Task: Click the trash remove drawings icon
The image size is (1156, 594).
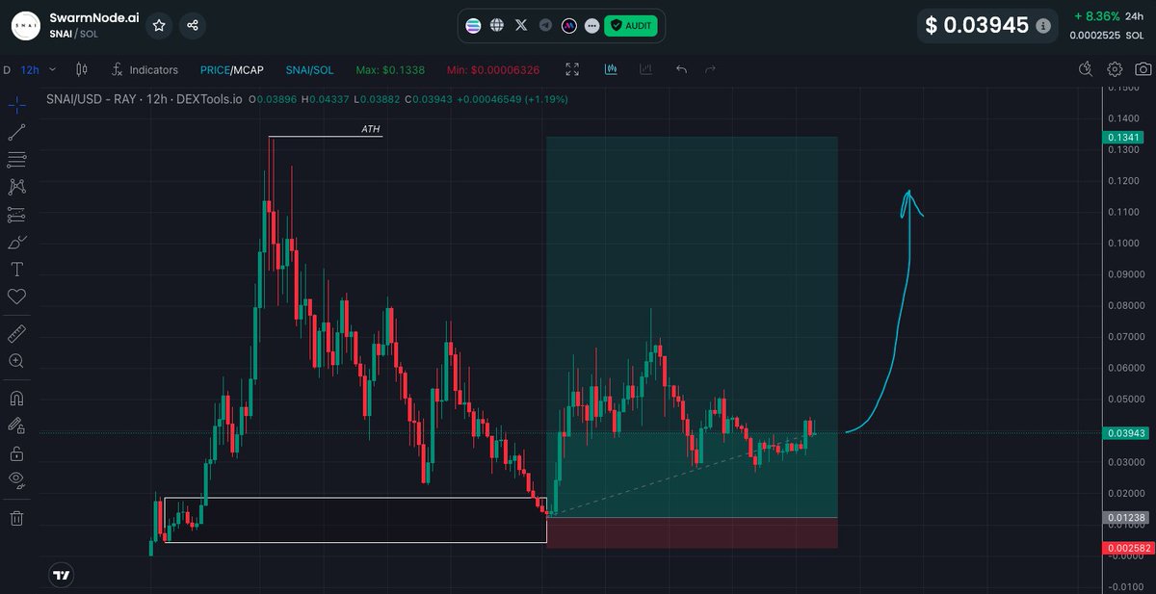Action: pos(16,518)
